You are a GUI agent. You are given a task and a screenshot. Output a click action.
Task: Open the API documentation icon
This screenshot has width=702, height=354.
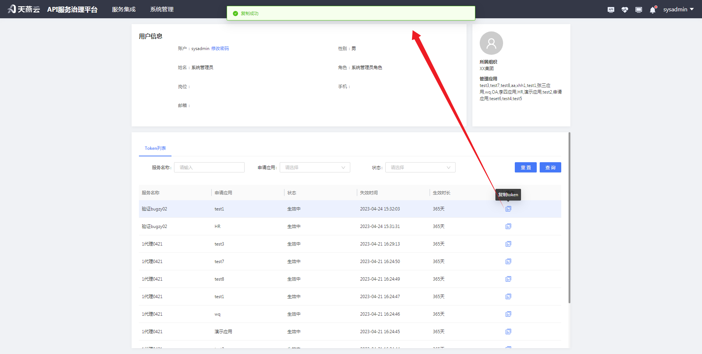[x=611, y=9]
